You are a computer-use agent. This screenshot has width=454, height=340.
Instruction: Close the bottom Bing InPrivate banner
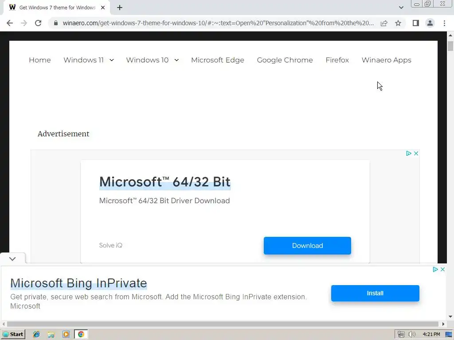click(x=442, y=270)
